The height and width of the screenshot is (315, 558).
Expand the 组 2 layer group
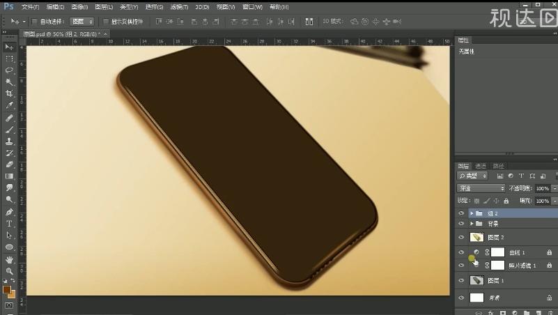click(472, 213)
